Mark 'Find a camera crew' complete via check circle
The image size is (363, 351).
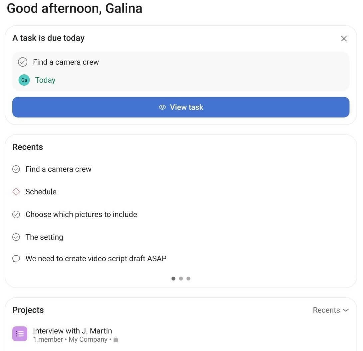coord(22,62)
